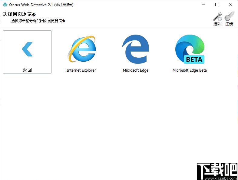238x180 pixels.
Task: Pick the Microsoft Edge Beta icon
Action: (190, 49)
